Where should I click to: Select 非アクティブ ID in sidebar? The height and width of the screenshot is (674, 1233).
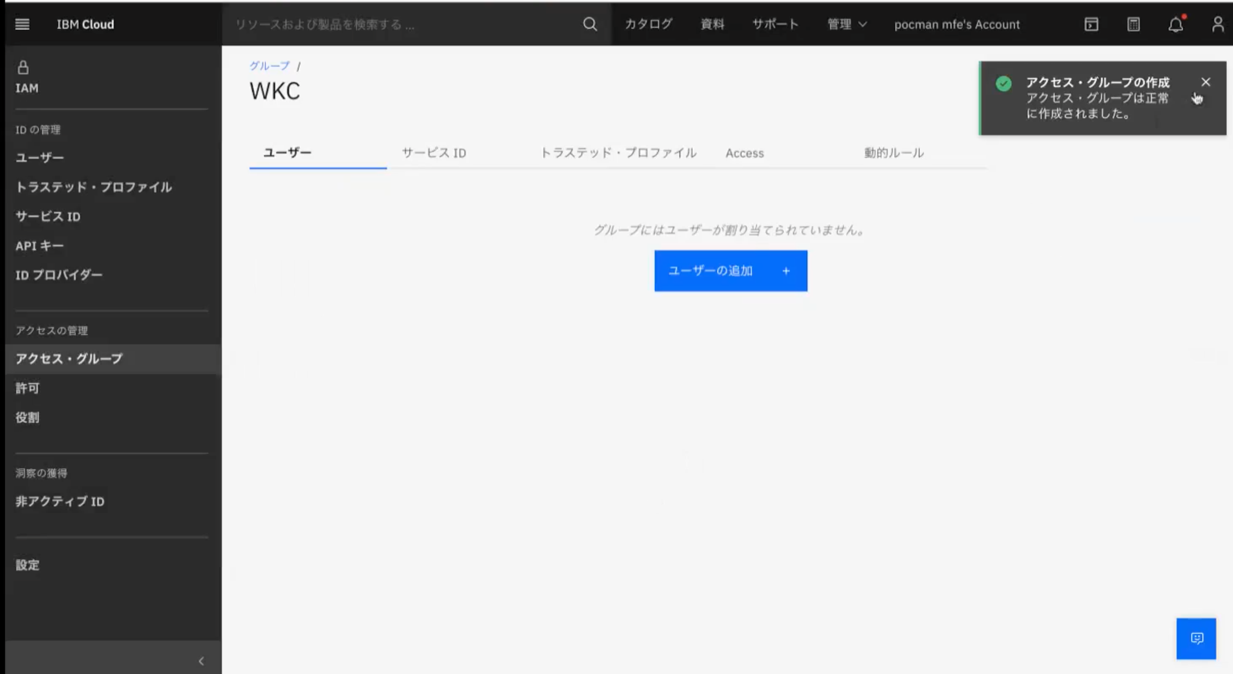click(60, 501)
